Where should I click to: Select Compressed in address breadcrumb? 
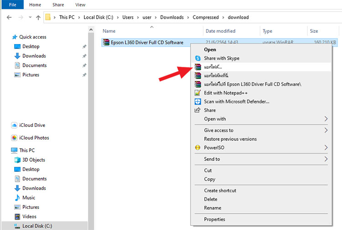(x=206, y=17)
